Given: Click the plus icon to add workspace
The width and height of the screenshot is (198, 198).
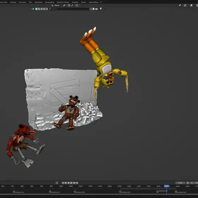Looking at the screenshot, I should click(101, 2).
